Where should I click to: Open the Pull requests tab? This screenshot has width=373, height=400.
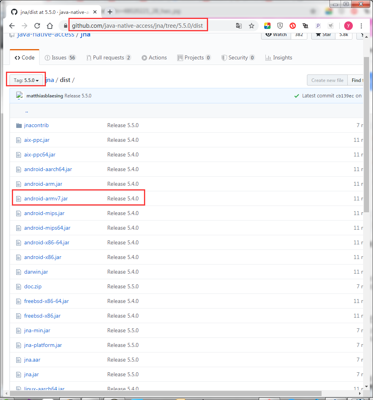[108, 58]
